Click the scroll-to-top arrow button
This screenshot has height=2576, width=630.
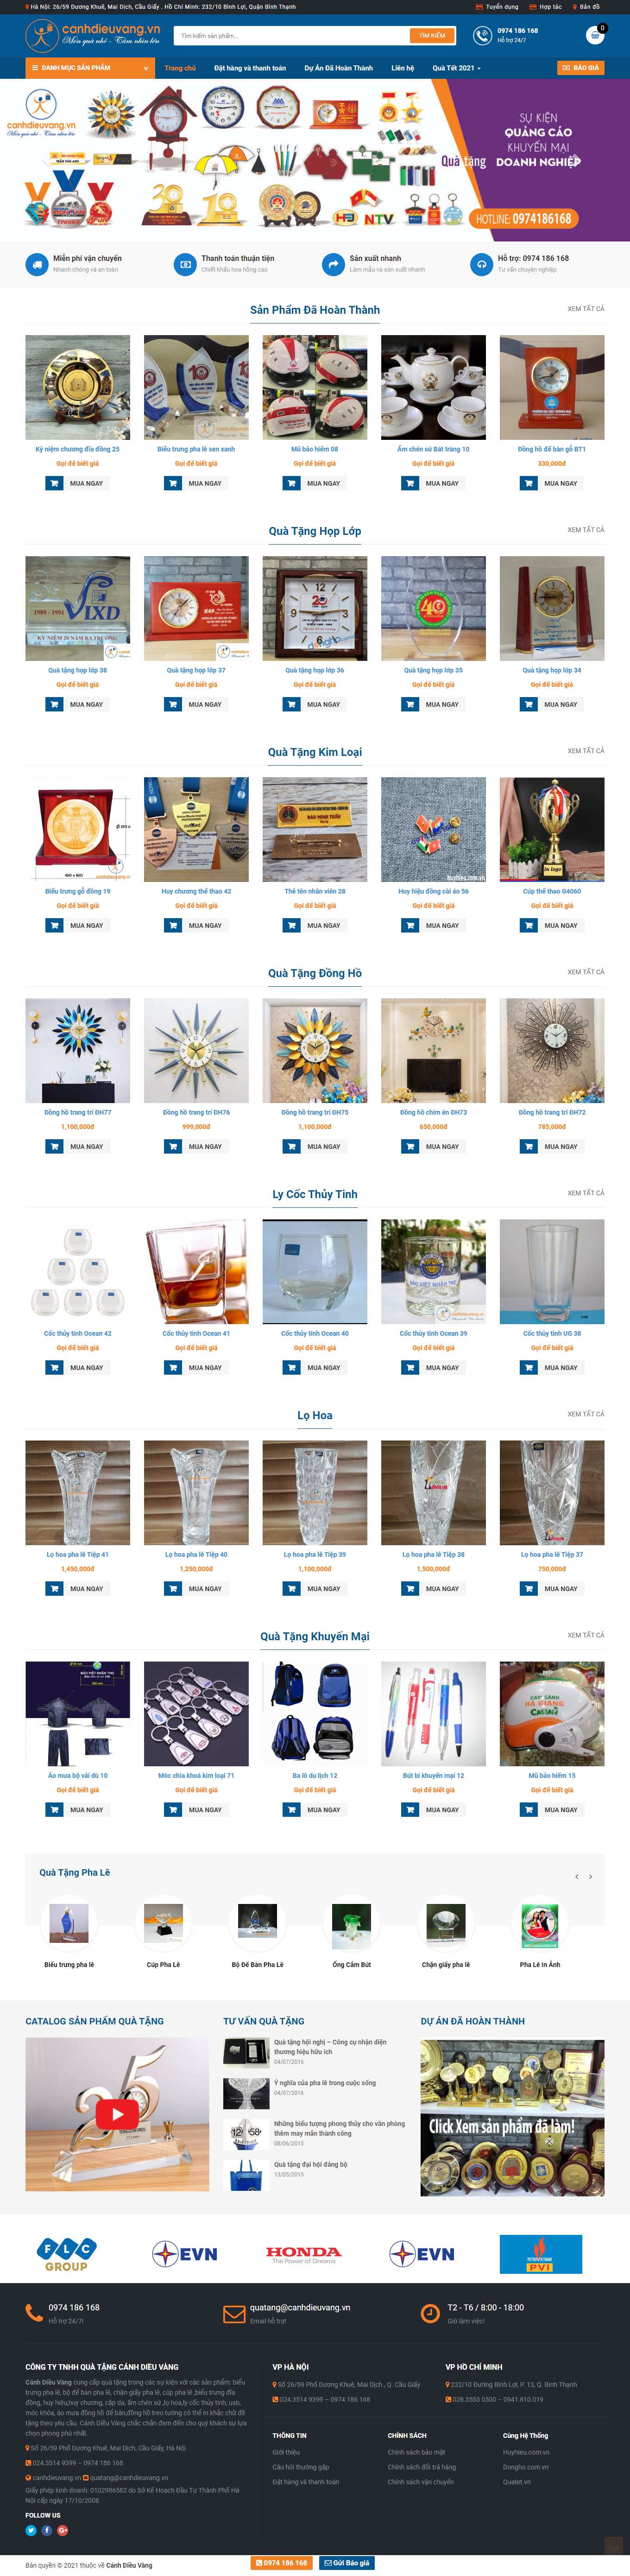(613, 2544)
